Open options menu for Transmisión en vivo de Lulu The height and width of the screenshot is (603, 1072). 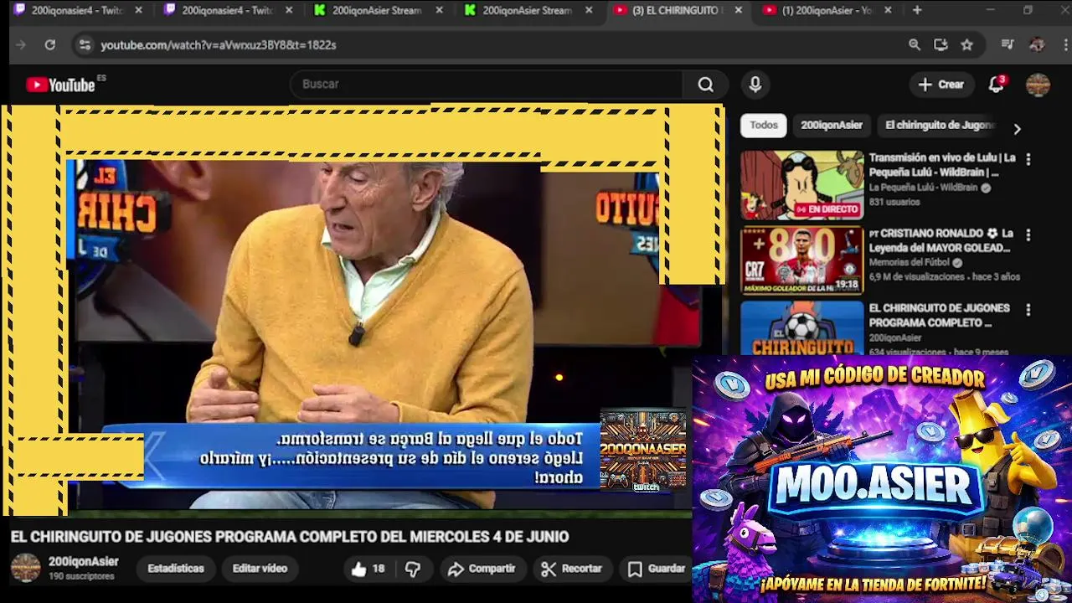[1028, 159]
